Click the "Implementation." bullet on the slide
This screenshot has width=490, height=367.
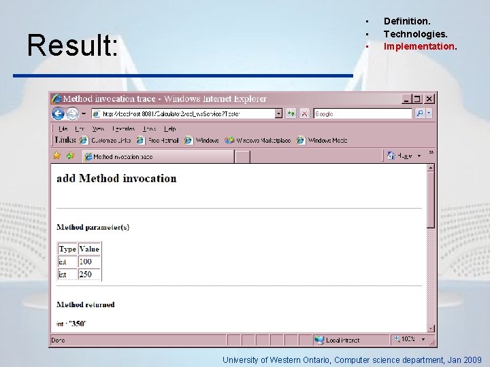pyautogui.click(x=421, y=46)
